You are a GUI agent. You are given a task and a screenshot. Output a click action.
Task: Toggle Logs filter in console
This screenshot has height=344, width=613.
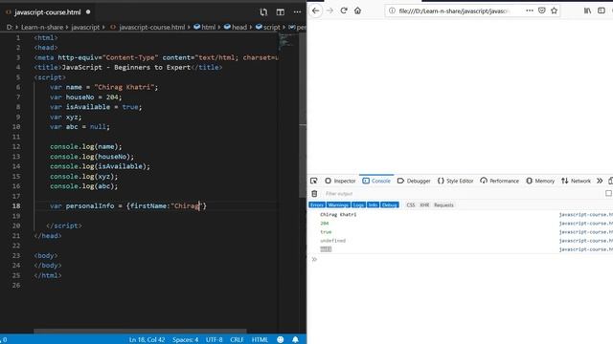358,204
